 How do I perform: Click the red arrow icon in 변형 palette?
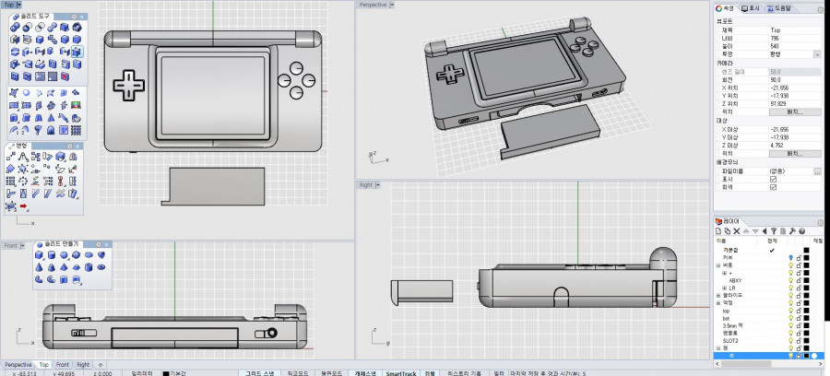tap(23, 206)
